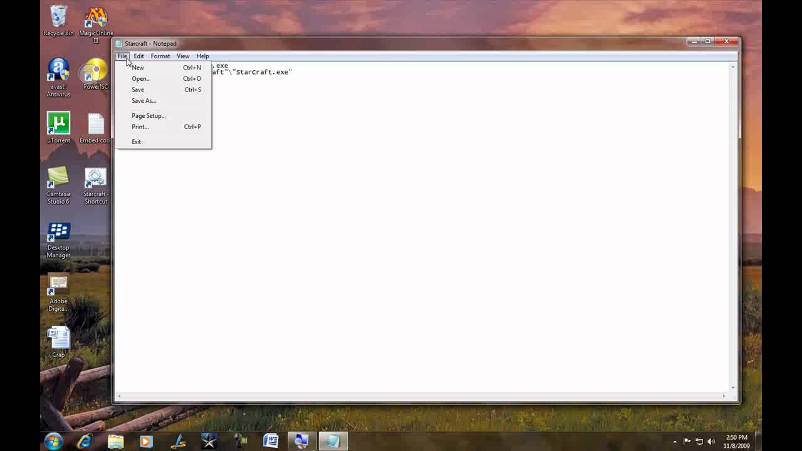Click the horizontal scrollbar left arrow
Viewport: 802px width, 451px height.
[120, 396]
